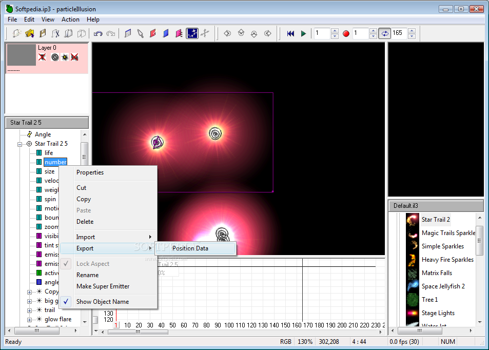Open the Help menu

(93, 20)
